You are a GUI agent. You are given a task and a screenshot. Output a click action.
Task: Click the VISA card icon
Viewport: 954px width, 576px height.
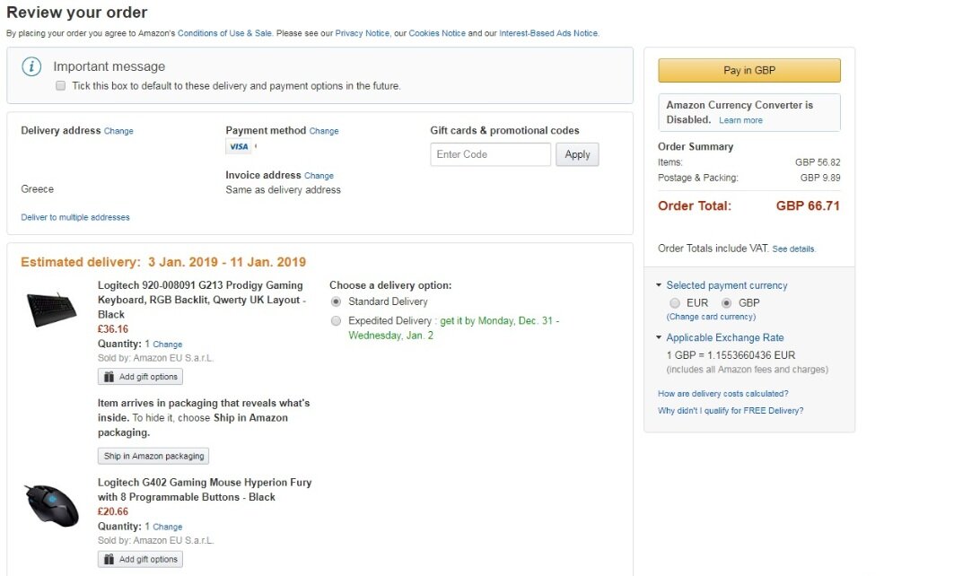239,146
